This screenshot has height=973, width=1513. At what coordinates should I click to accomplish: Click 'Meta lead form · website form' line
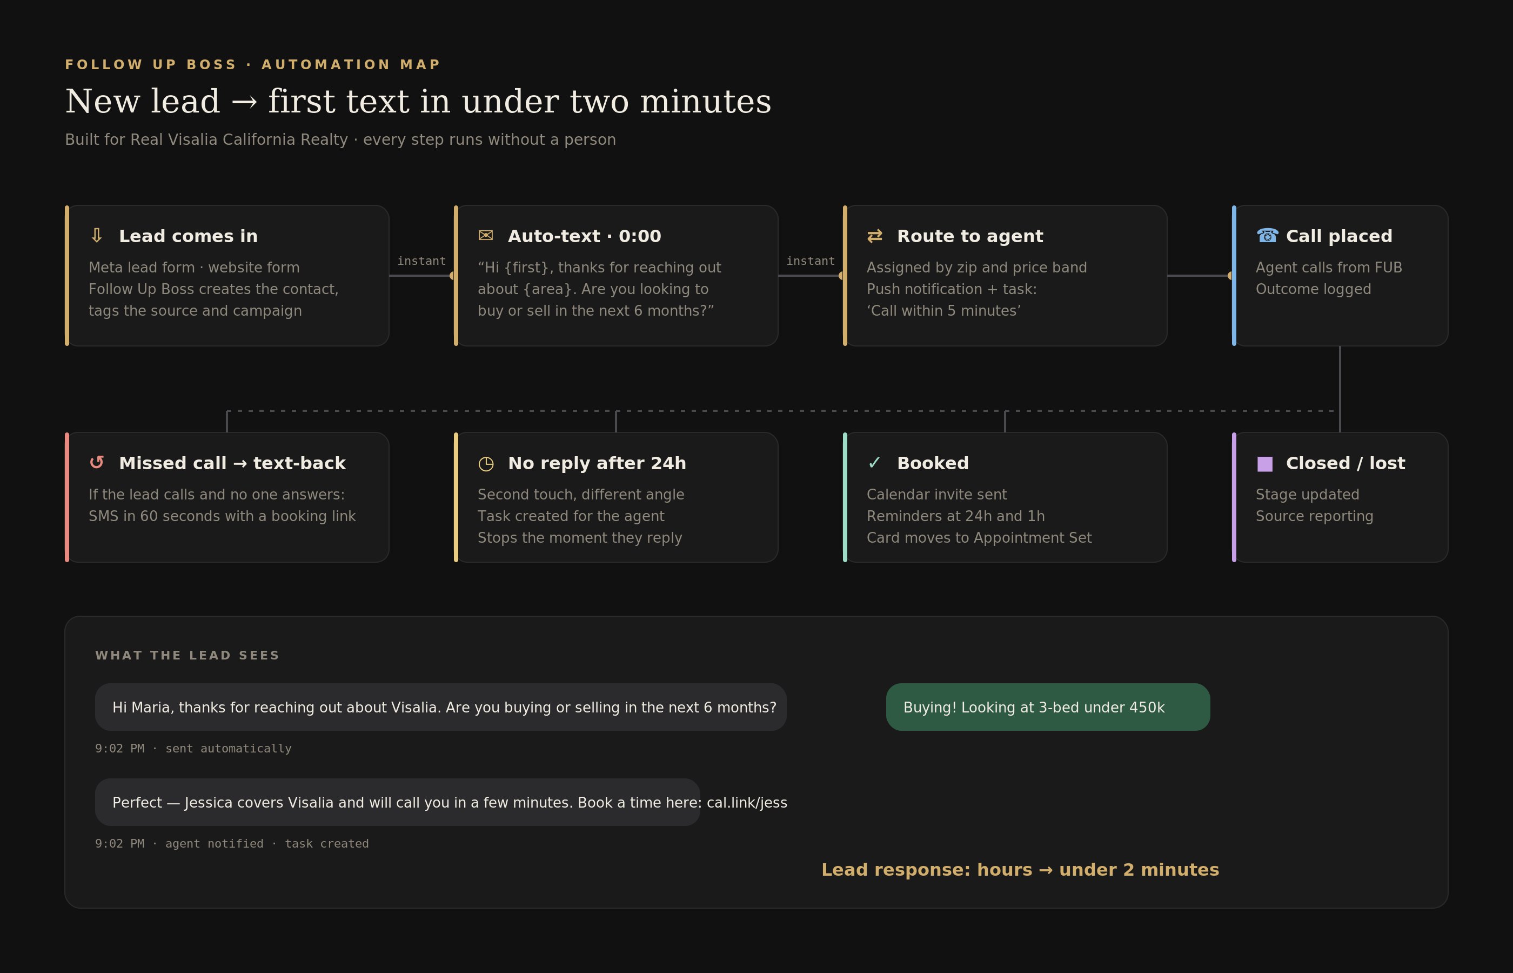(x=194, y=267)
